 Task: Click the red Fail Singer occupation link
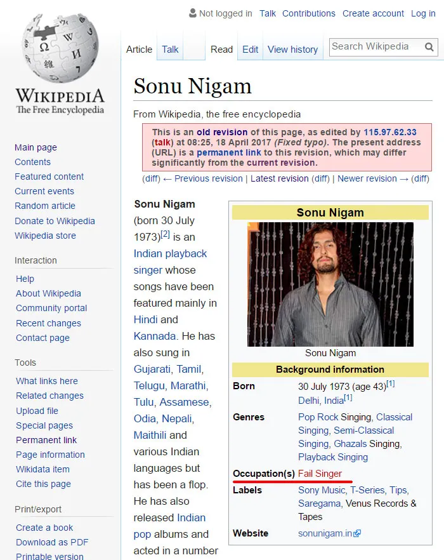tap(320, 474)
